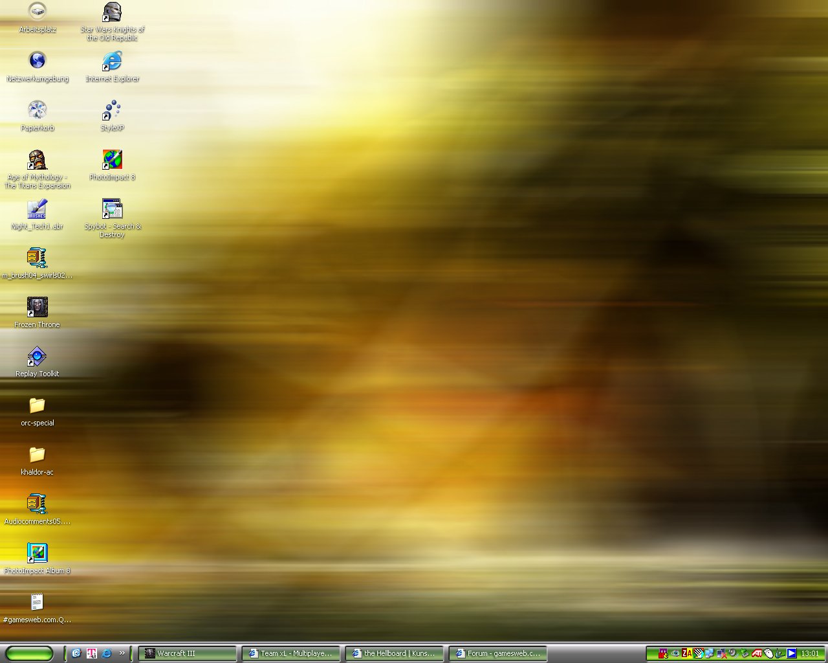
Task: Click the Frozen Throne game shortcut
Action: point(38,307)
